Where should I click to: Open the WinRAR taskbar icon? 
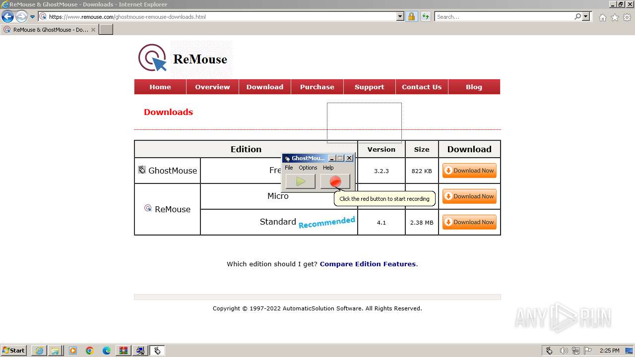pos(124,351)
